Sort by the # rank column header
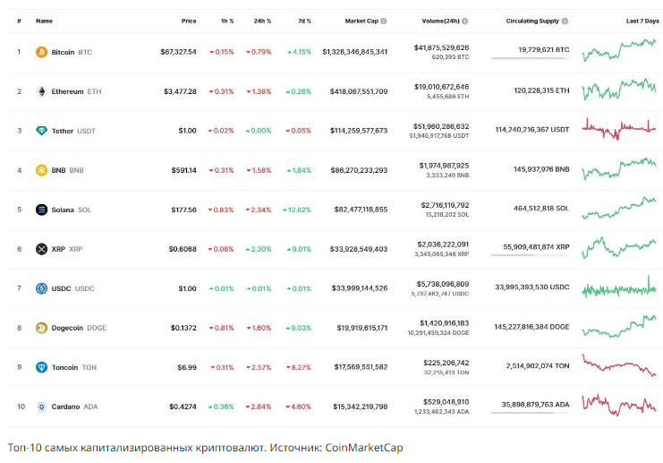Image resolution: width=663 pixels, height=463 pixels. [x=19, y=21]
